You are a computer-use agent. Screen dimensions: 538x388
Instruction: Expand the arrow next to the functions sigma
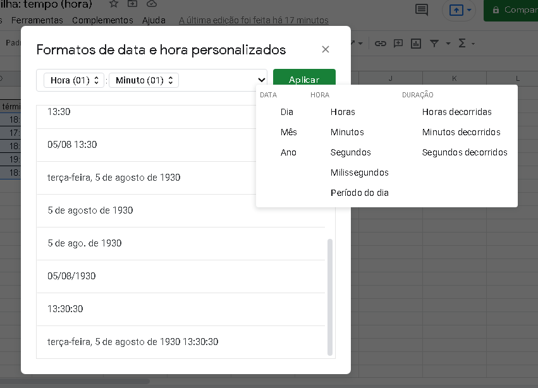click(473, 43)
